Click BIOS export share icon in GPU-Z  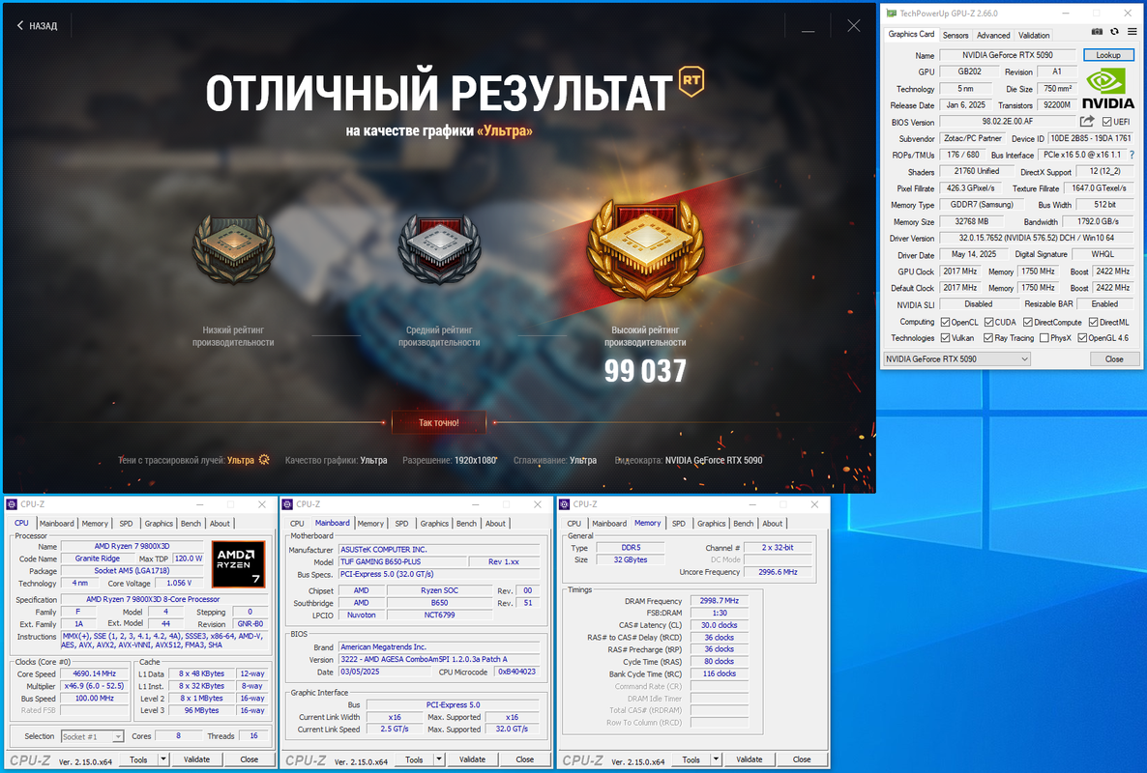1087,122
